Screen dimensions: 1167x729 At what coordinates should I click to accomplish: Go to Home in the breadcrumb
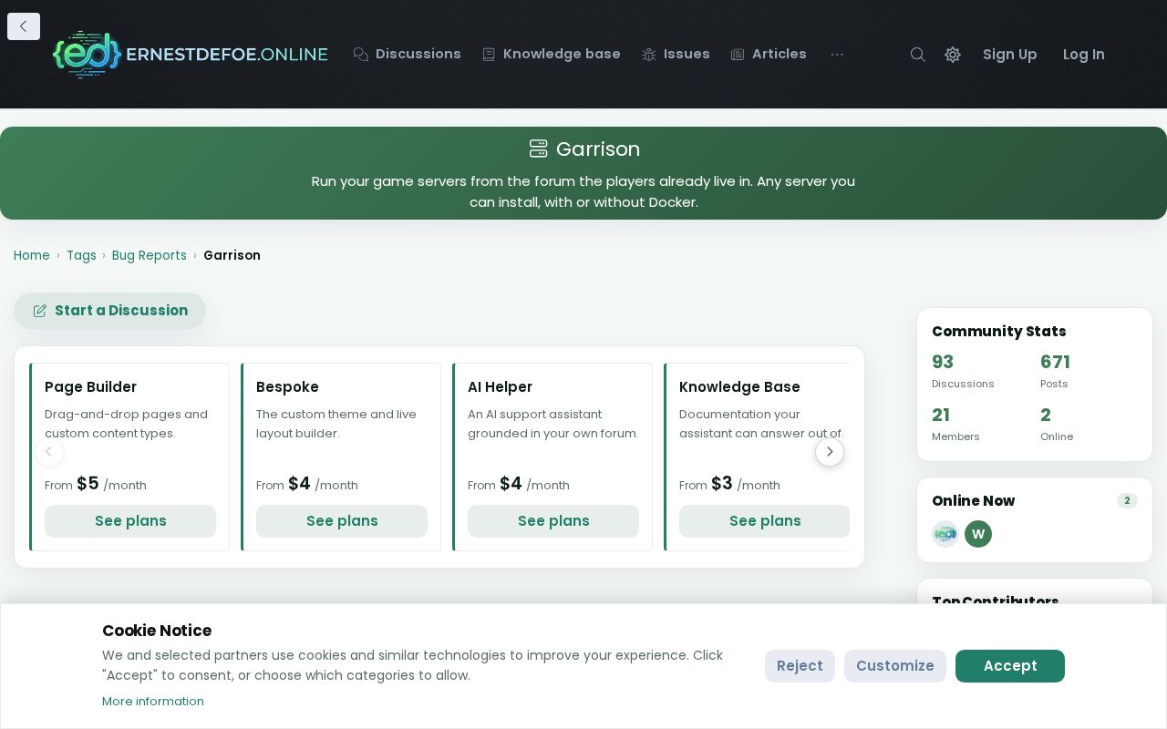[32, 255]
